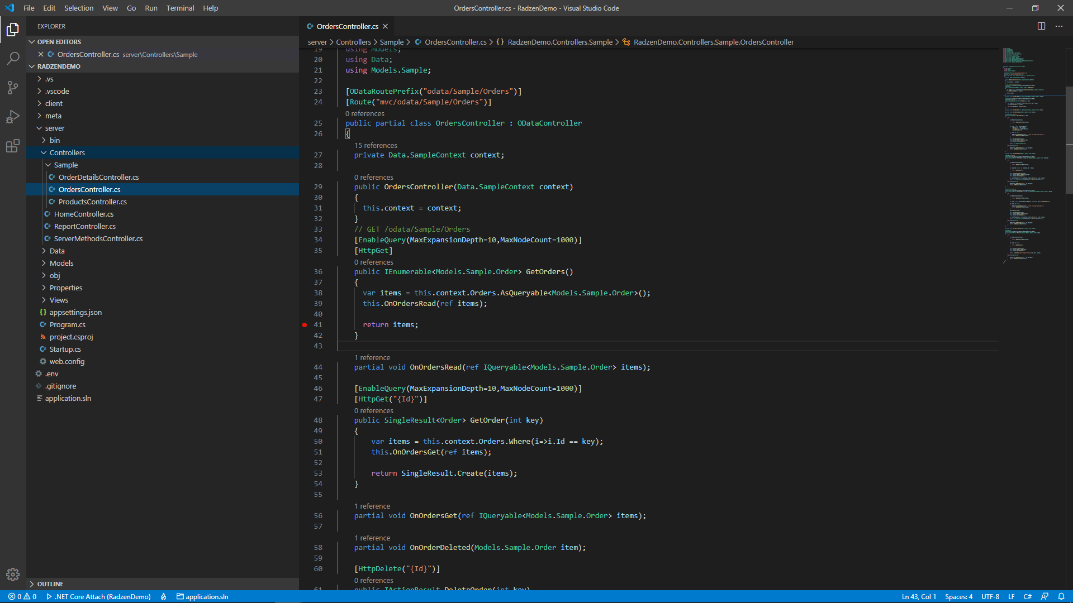Open the Extensions view
This screenshot has height=603, width=1073.
[x=13, y=146]
